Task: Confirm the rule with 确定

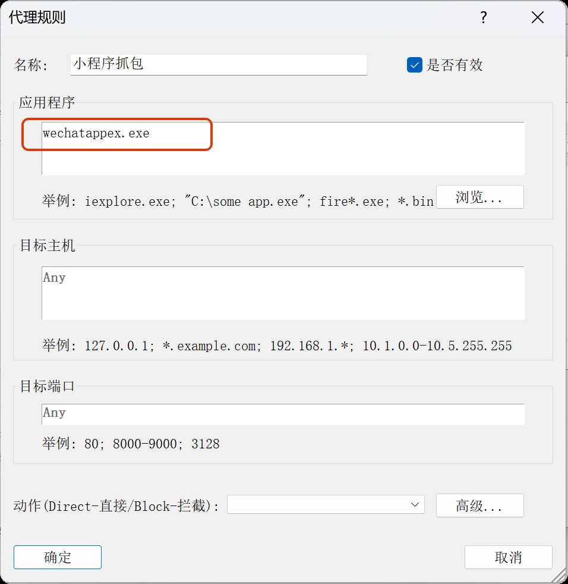Action: (58, 557)
